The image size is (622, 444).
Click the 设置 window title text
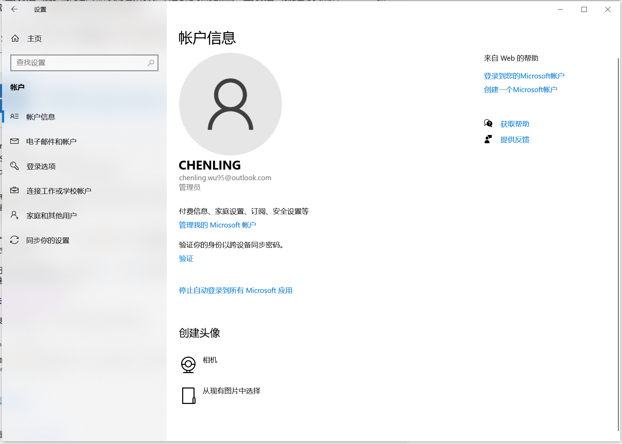click(x=40, y=10)
